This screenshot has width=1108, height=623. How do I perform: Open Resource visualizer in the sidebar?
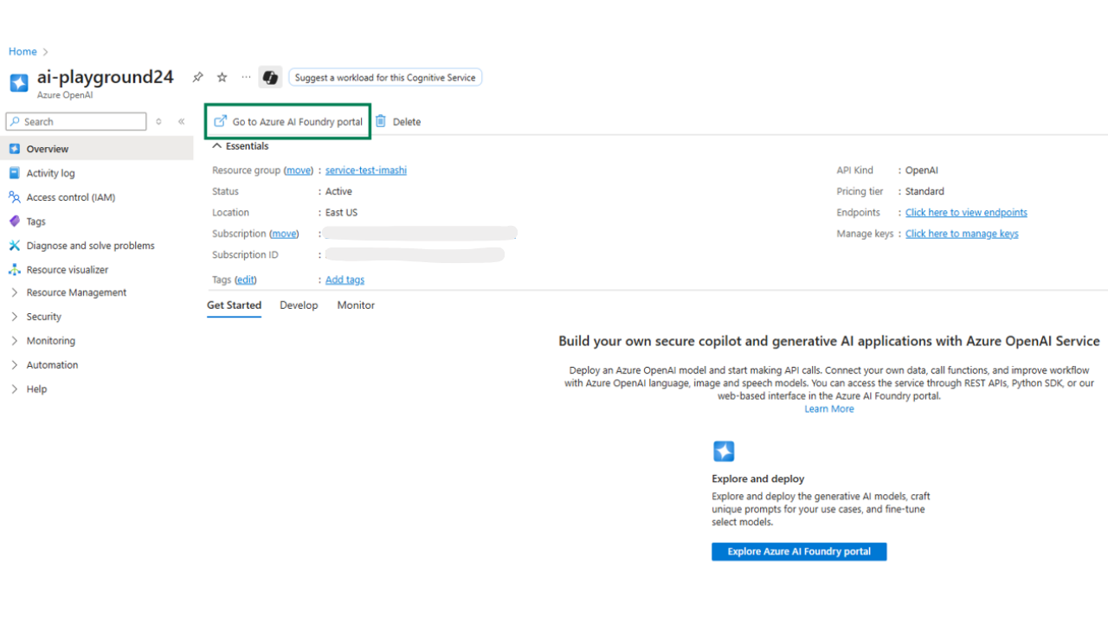coord(68,270)
